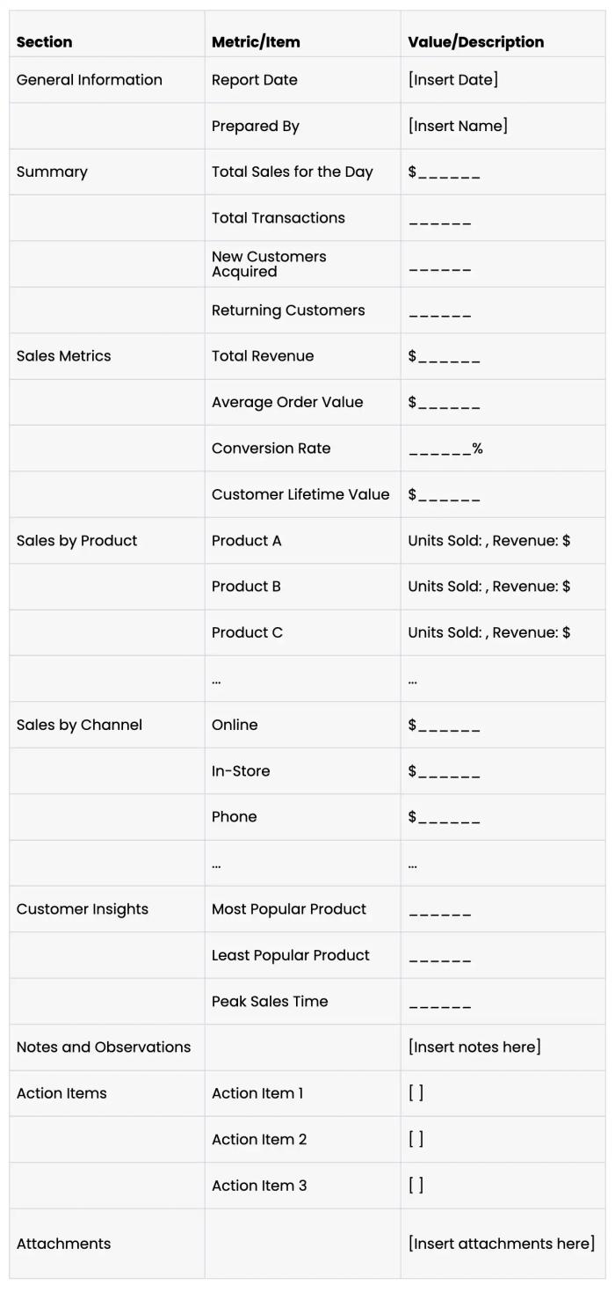615x1292 pixels.
Task: Select the Value/Description column header
Action: (475, 42)
